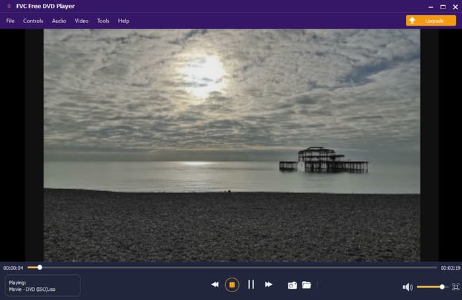Enter fullscreen mode
Screen dimensions: 462x300
(x=455, y=287)
